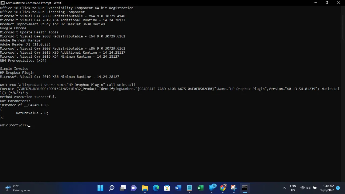Open the Command Prompt title bar system icon
The height and width of the screenshot is (194, 345).
click(2, 3)
